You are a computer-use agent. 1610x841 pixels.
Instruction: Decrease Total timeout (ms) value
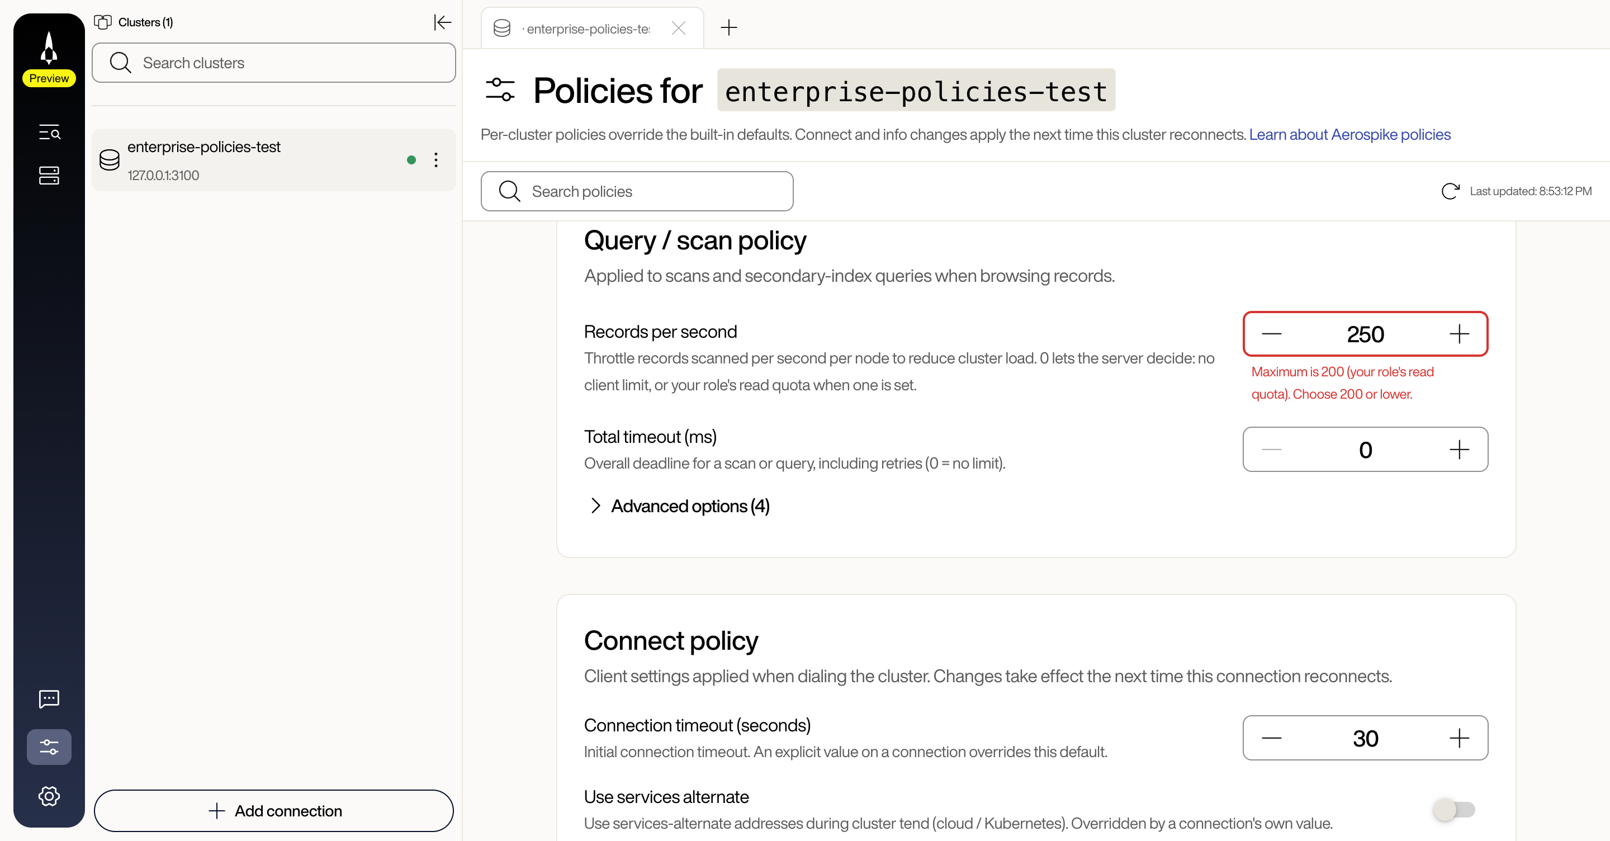1272,450
